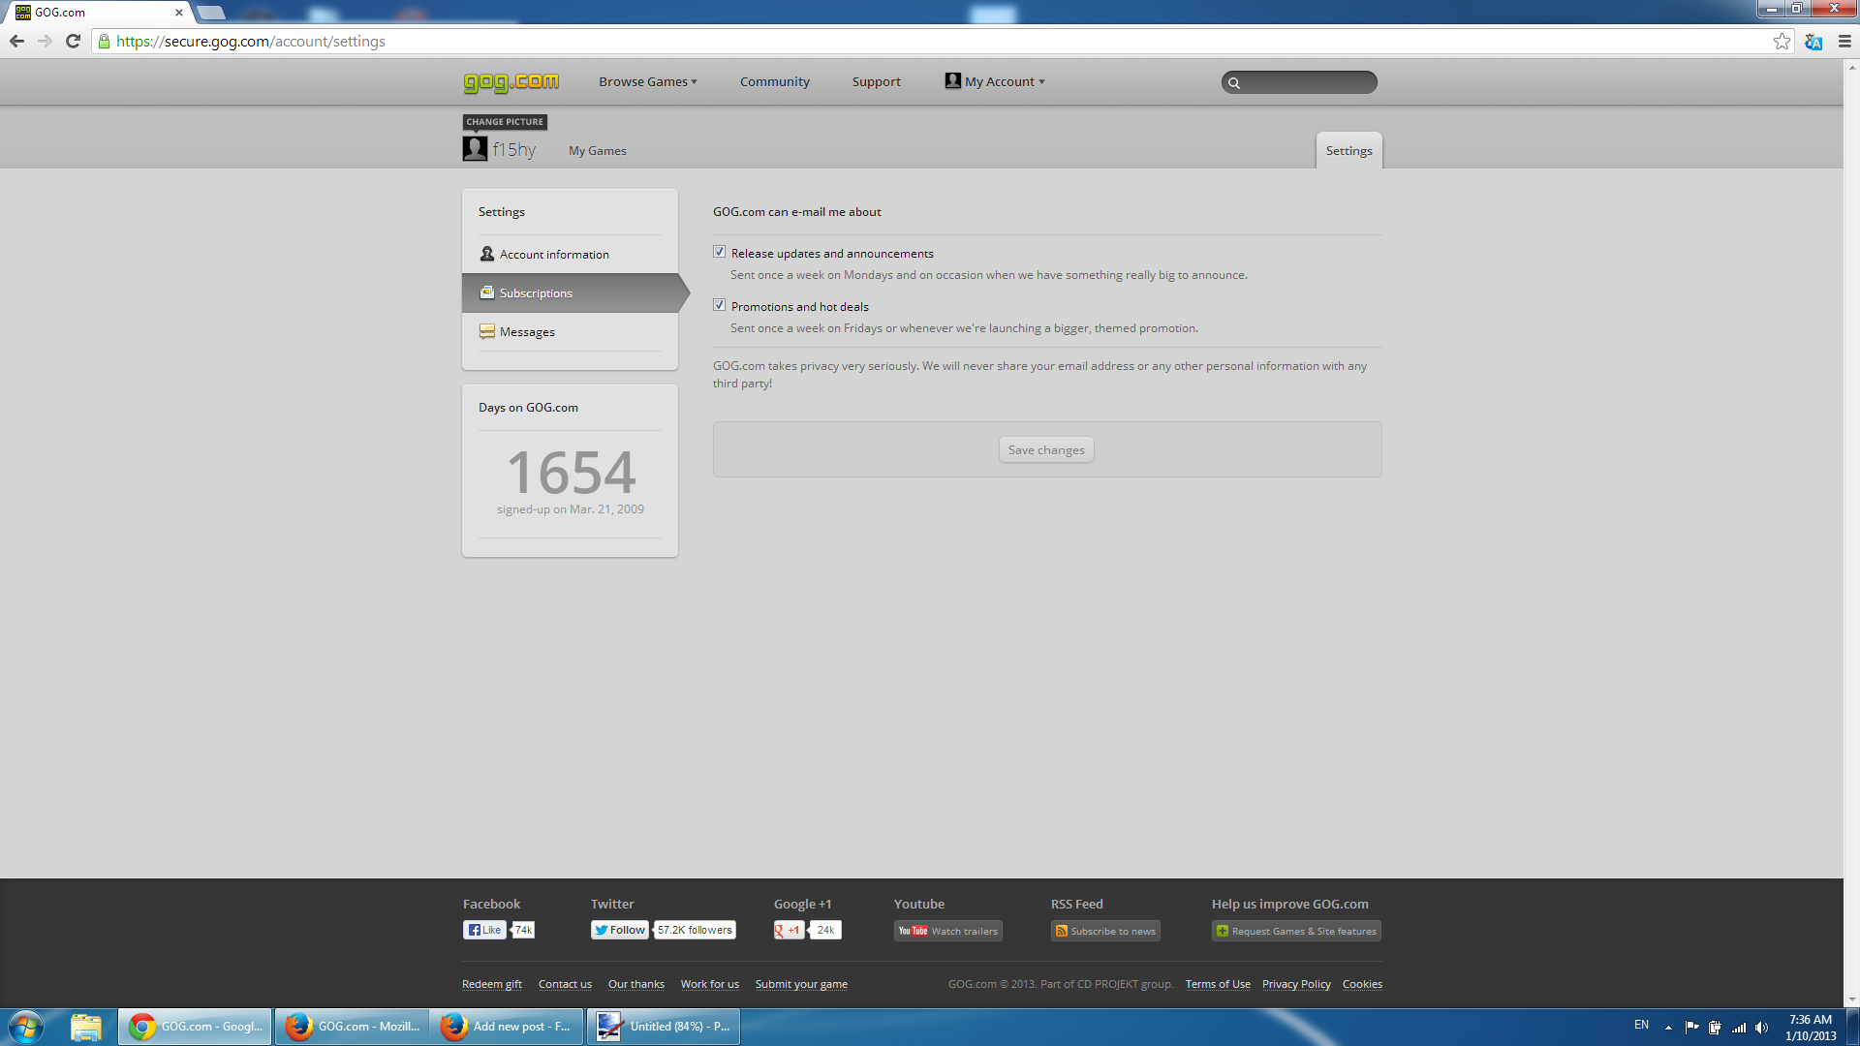Open Windows Explorer from the taskbar
The image size is (1860, 1046).
(85, 1027)
